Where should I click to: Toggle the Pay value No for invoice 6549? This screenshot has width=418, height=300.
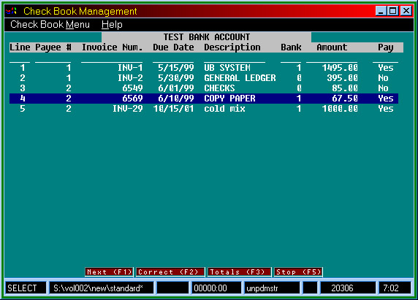(x=383, y=88)
